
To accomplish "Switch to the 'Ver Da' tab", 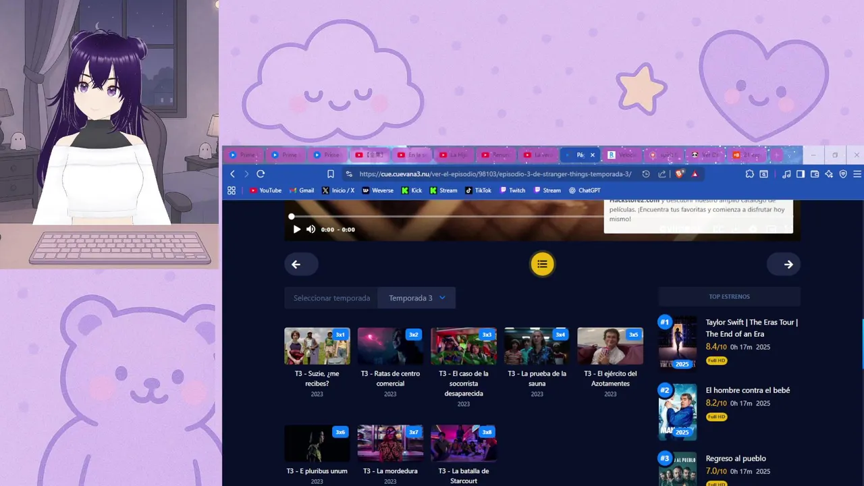I will click(706, 155).
